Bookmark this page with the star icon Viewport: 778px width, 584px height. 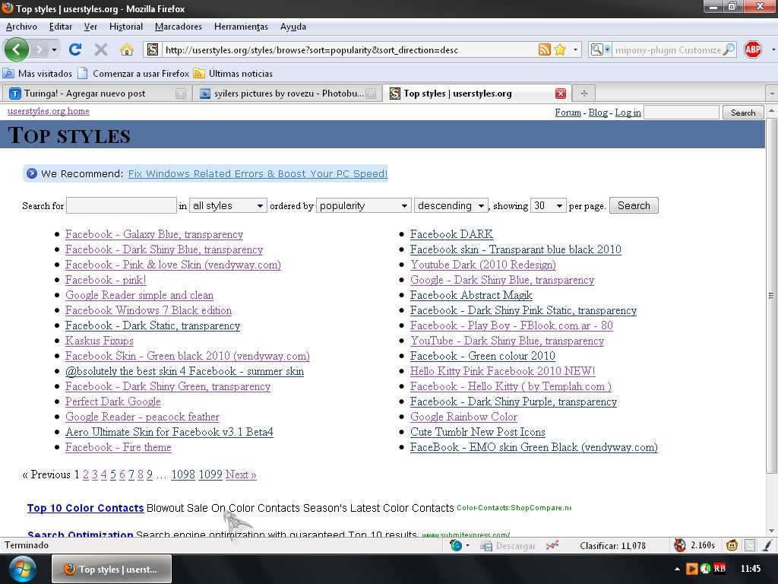click(x=560, y=49)
